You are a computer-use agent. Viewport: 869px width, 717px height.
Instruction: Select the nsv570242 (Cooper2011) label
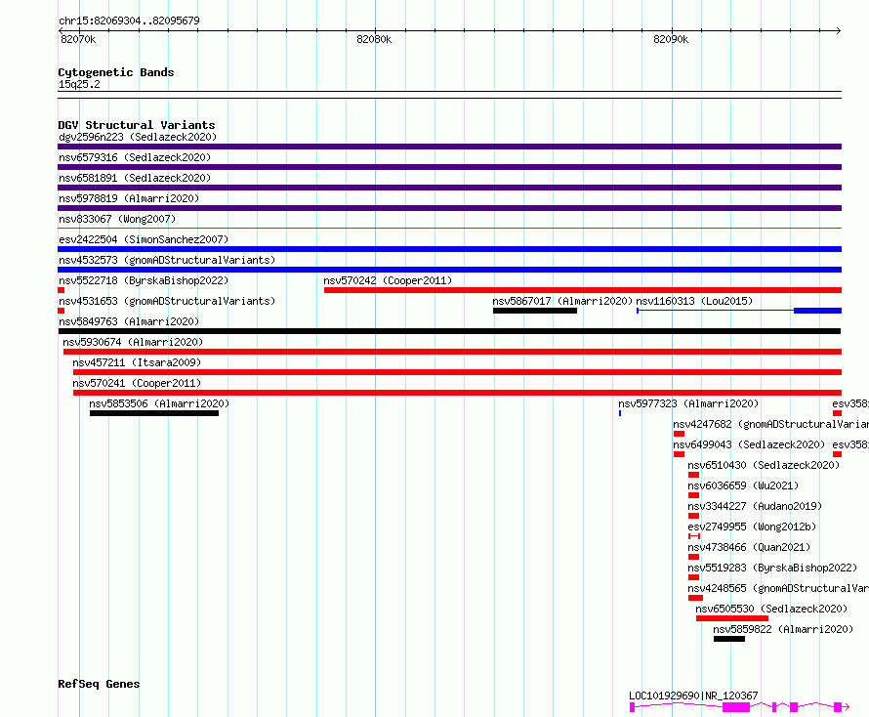[388, 280]
